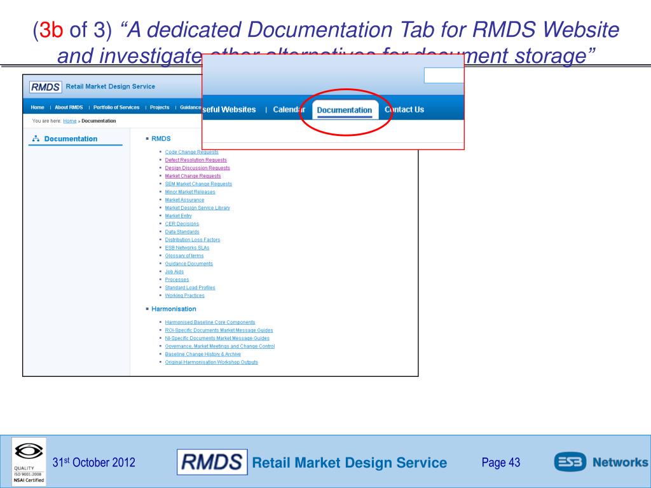The height and width of the screenshot is (488, 651).
Task: Open the ESB Networks SLAs link
Action: [x=187, y=248]
